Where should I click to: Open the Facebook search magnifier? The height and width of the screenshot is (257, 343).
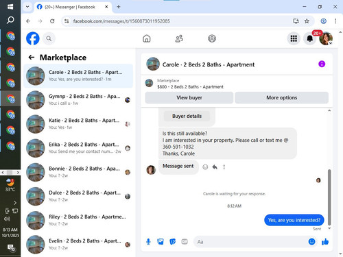click(49, 38)
